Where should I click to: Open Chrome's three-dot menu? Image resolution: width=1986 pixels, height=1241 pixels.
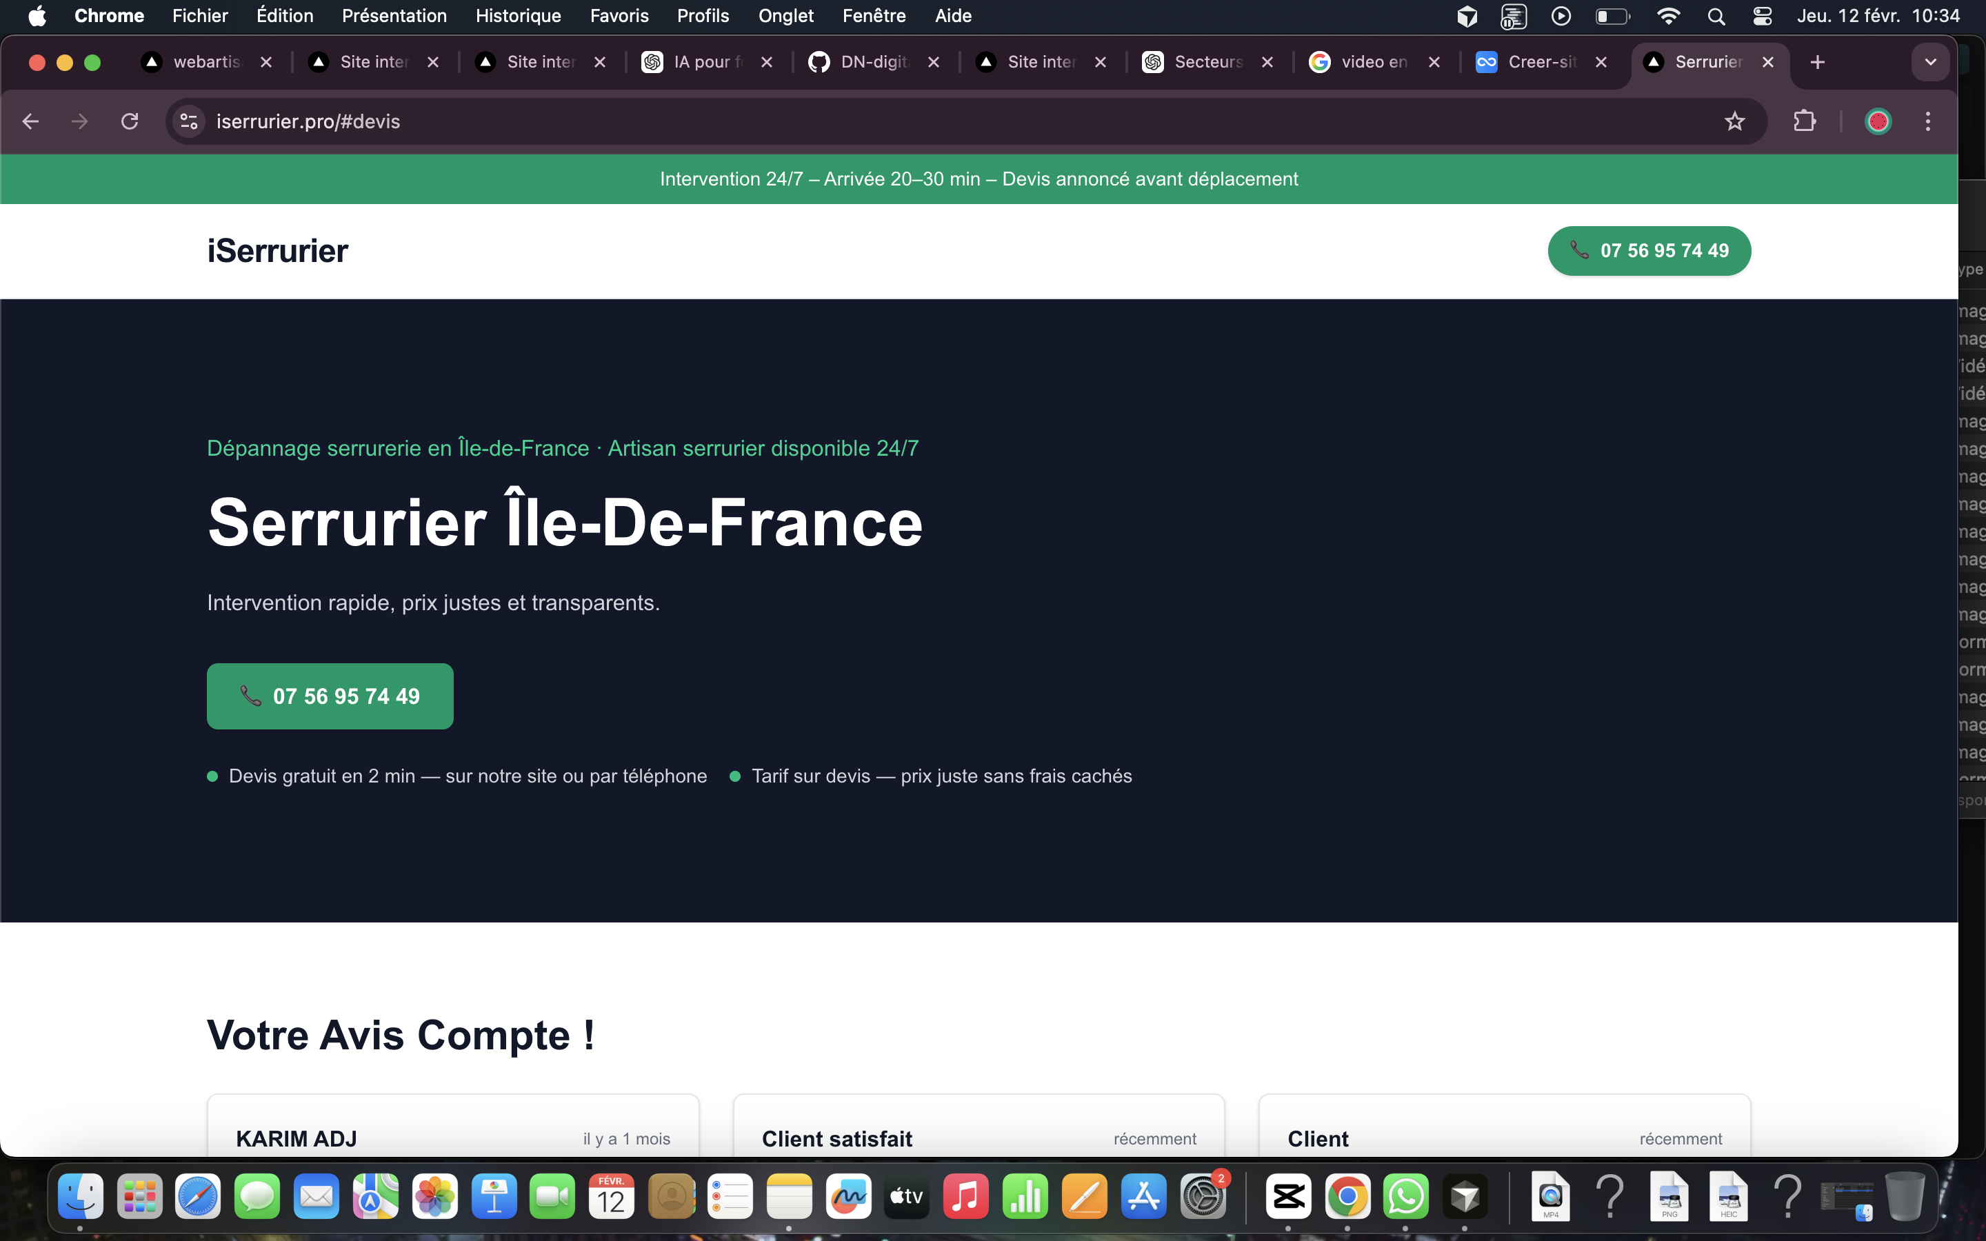[x=1928, y=121]
